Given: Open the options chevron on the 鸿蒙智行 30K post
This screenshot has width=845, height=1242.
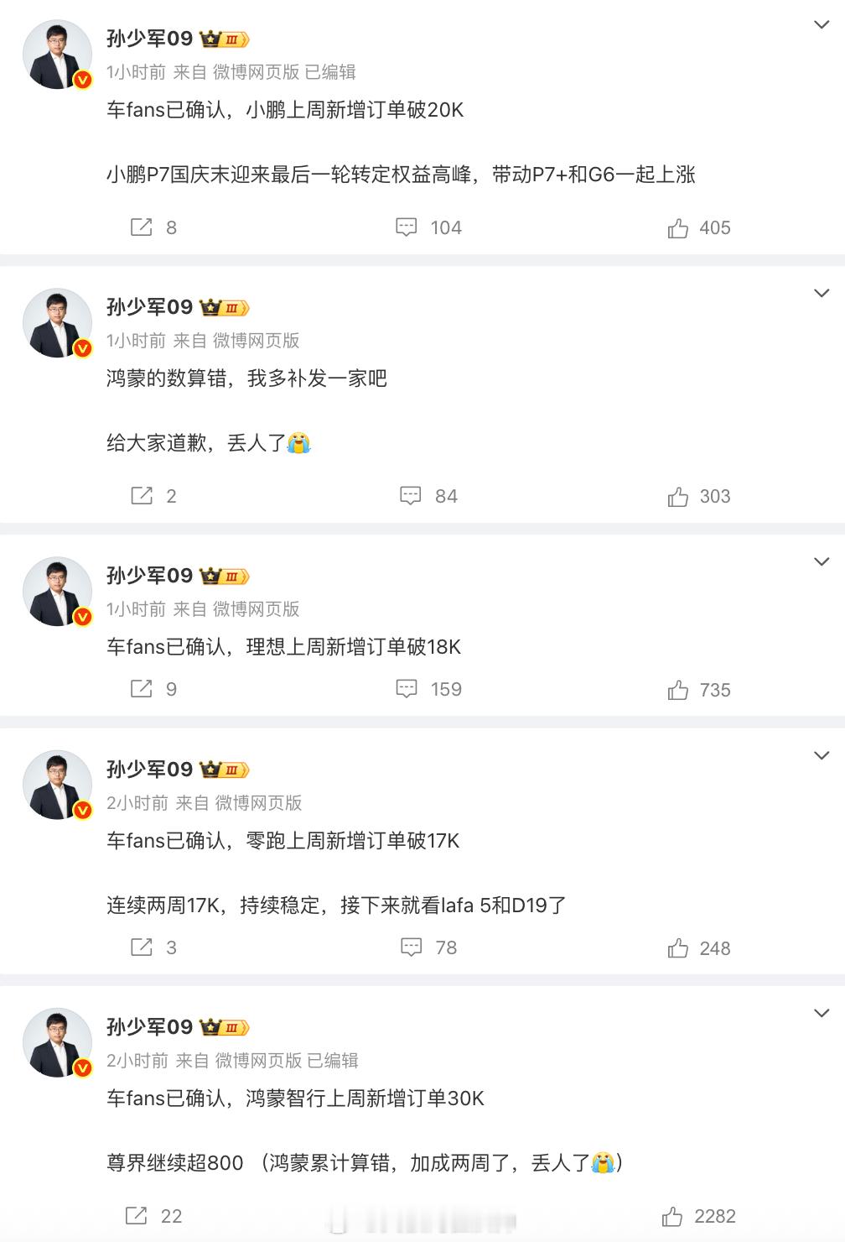Looking at the screenshot, I should [x=822, y=1013].
